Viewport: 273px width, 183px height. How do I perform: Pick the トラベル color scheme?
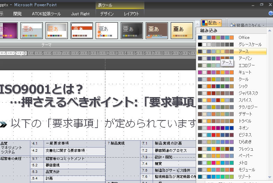tap(232, 121)
